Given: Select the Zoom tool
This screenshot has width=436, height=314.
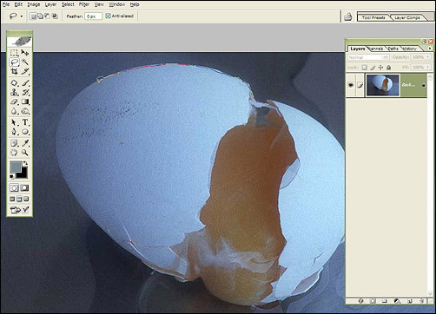Looking at the screenshot, I should pyautogui.click(x=25, y=153).
